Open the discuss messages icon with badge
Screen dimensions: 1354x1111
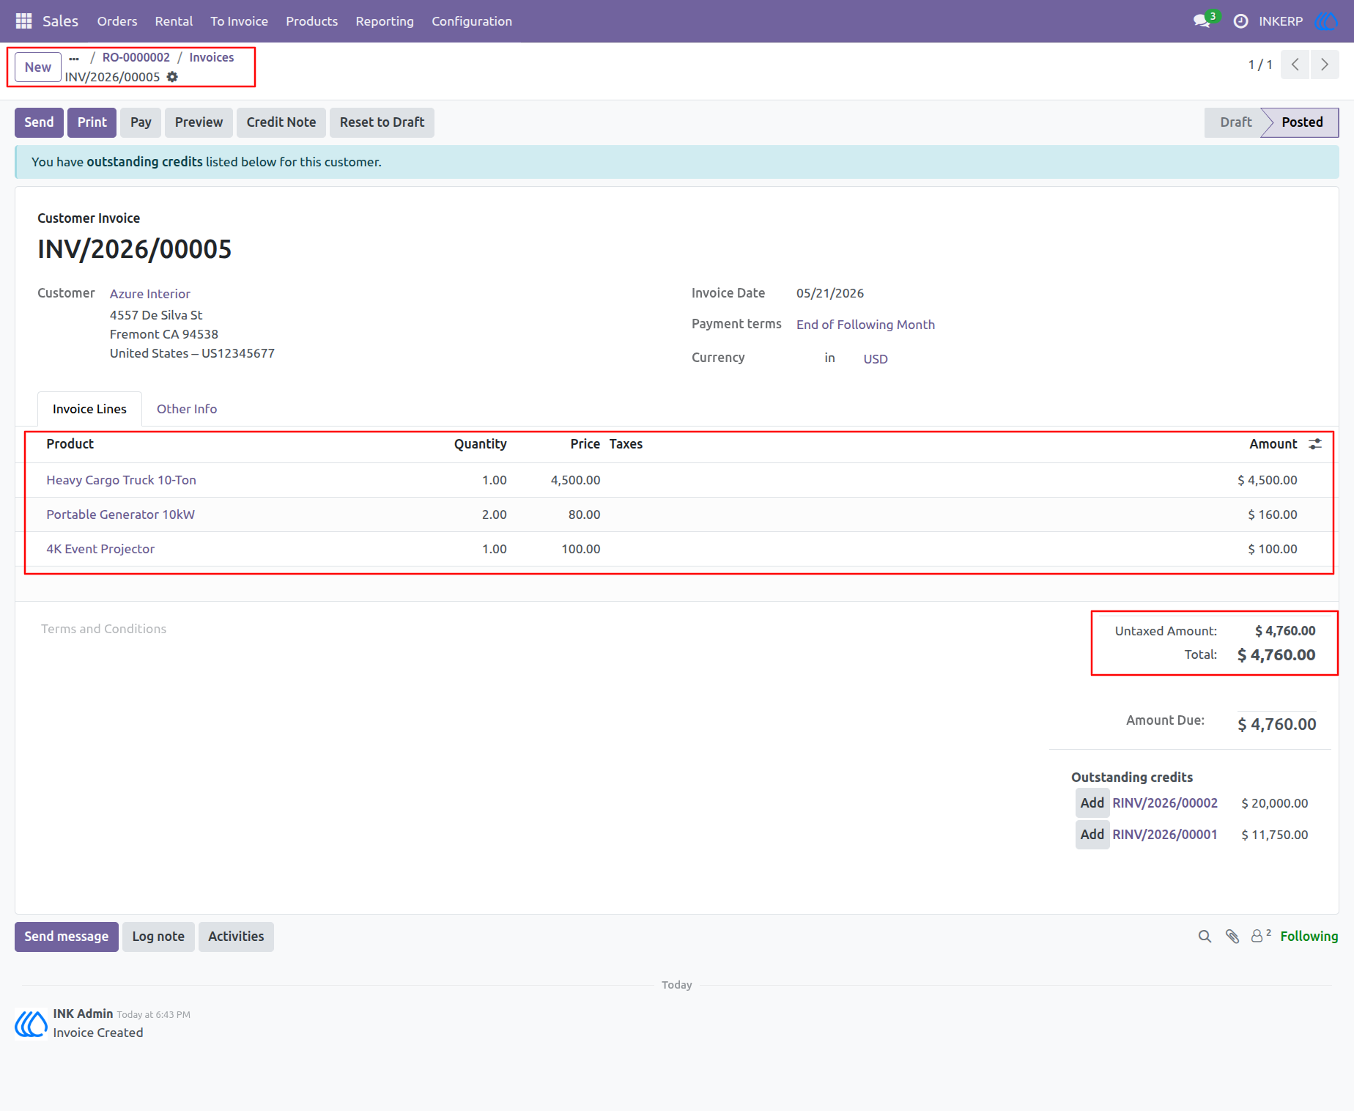click(x=1204, y=21)
